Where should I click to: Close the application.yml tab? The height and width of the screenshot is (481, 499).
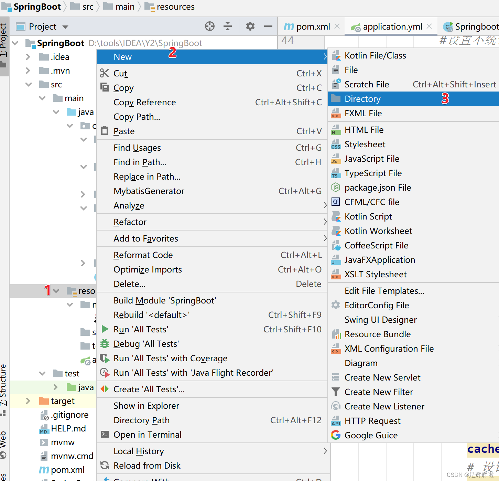tap(429, 26)
